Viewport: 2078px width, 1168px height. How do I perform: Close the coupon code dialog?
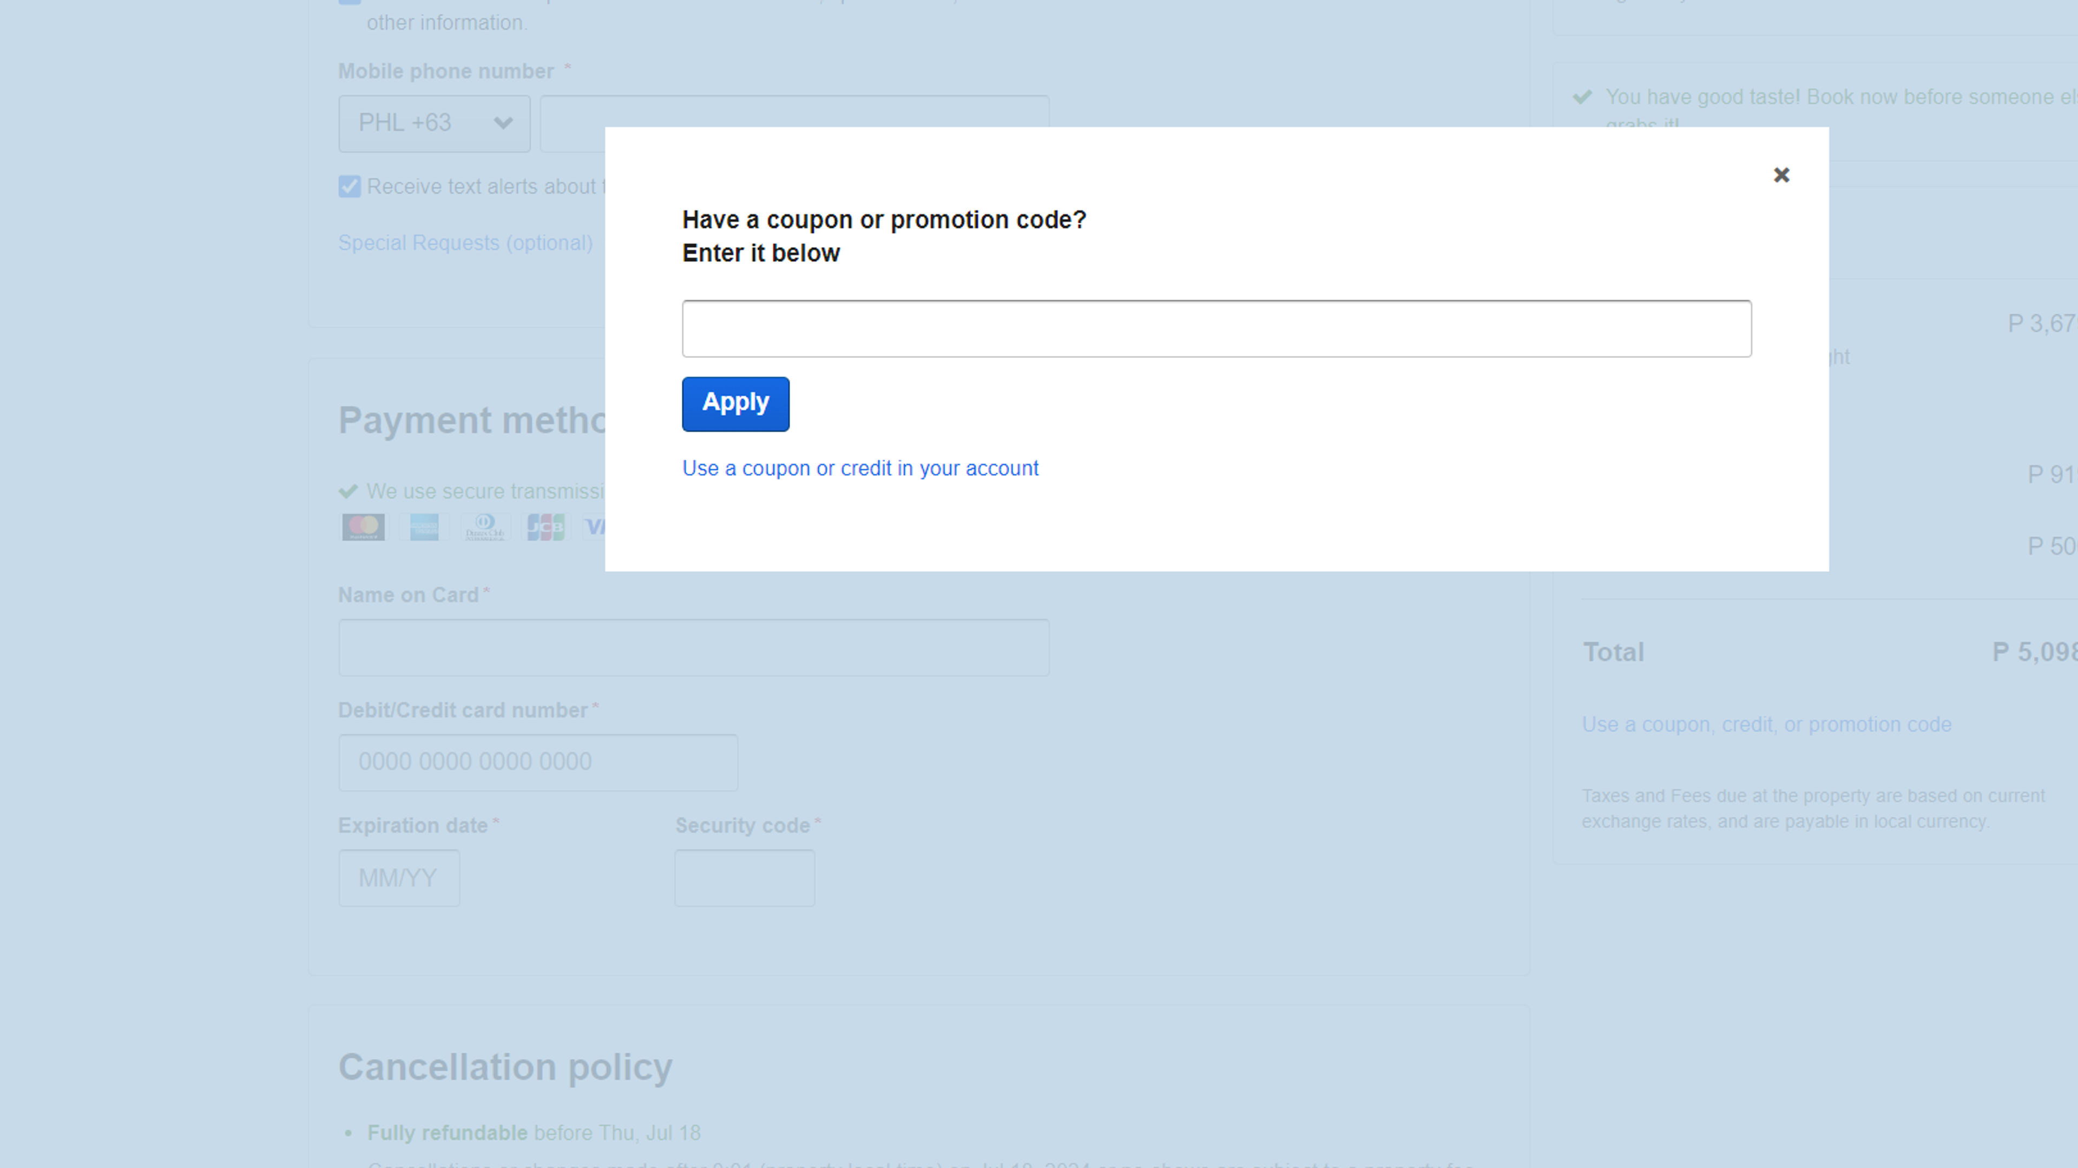1781,175
